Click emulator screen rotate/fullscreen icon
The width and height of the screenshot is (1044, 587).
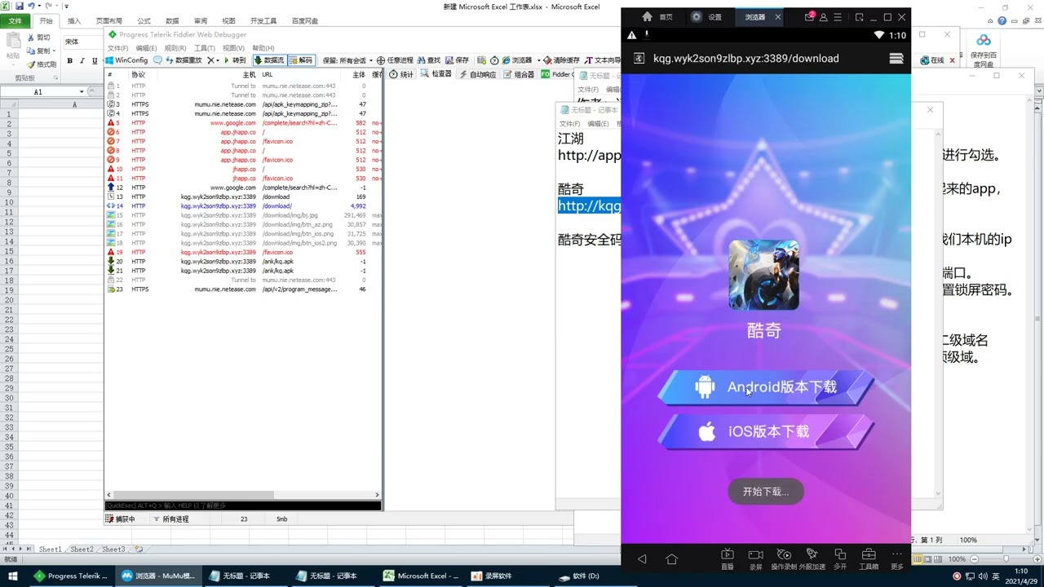pos(859,16)
